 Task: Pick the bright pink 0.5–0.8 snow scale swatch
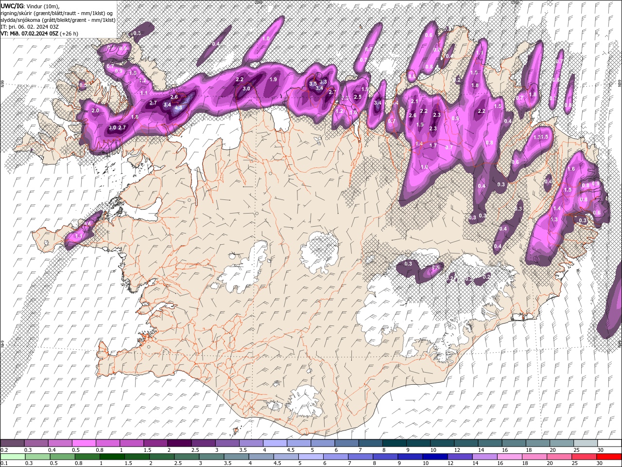(x=84, y=443)
